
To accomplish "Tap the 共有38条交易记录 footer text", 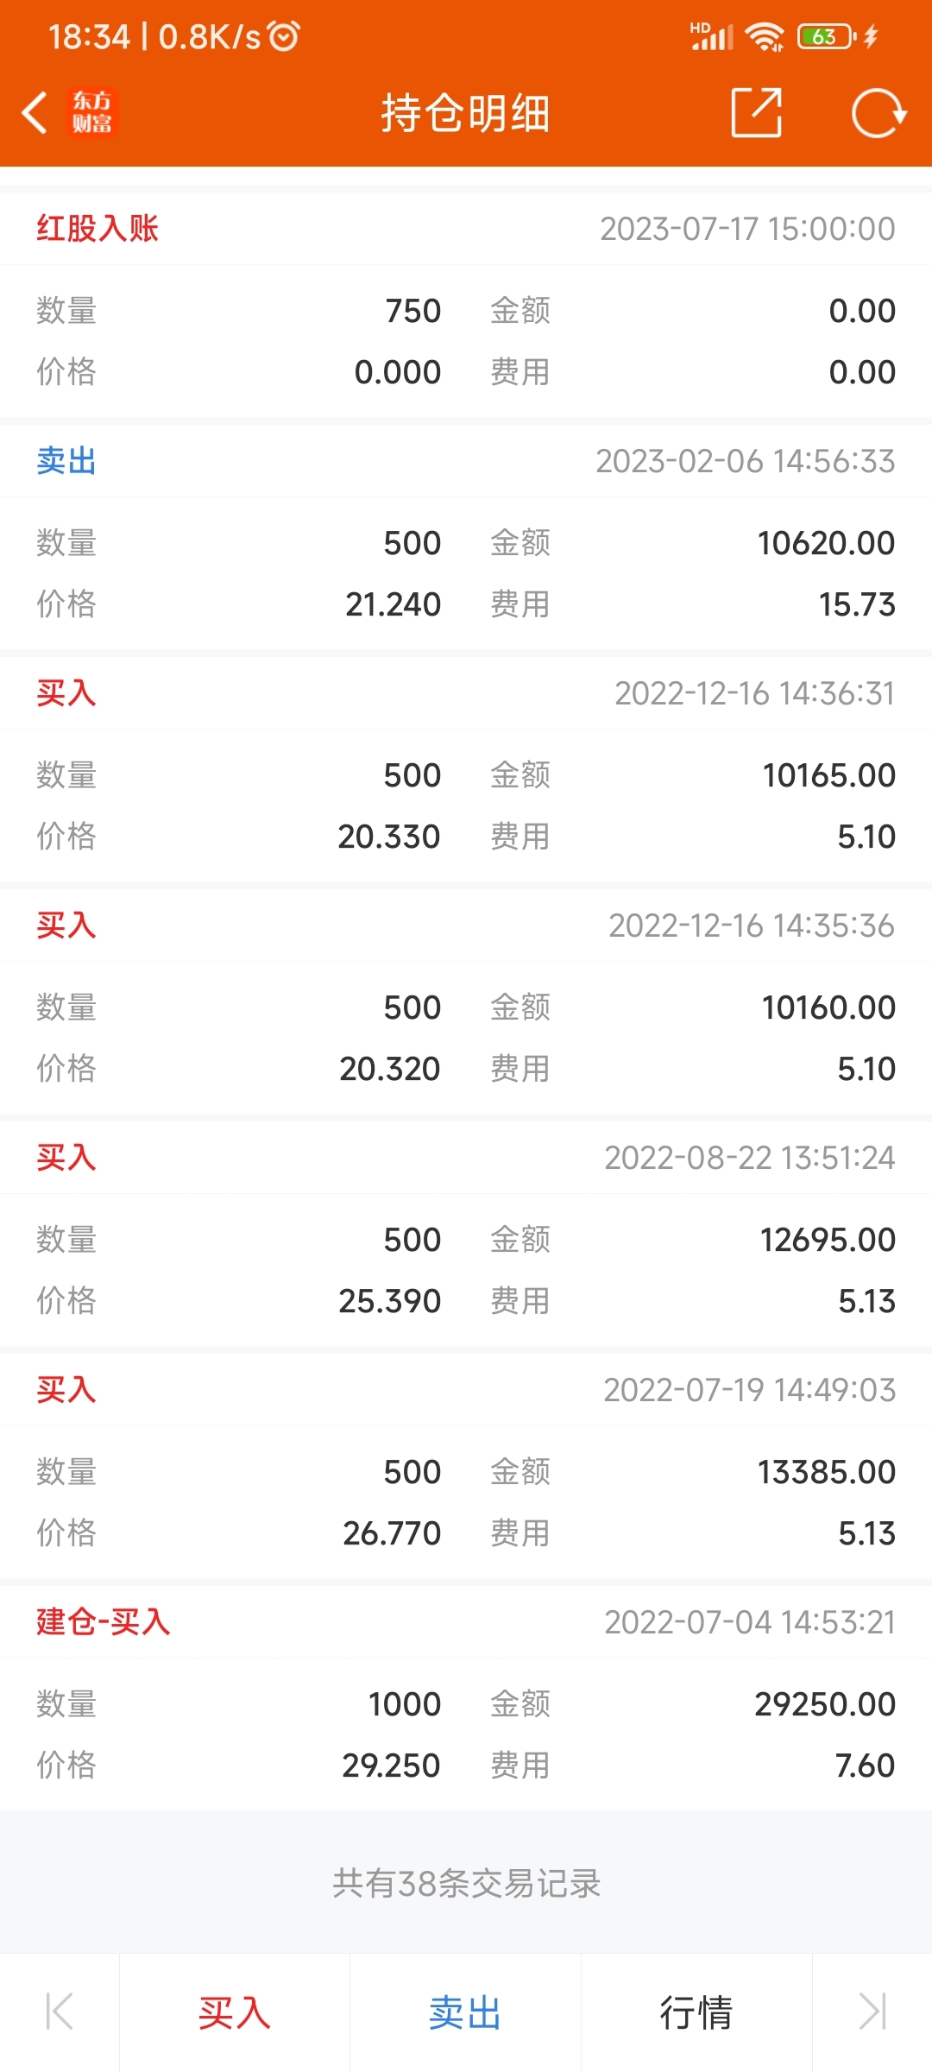I will [466, 1883].
